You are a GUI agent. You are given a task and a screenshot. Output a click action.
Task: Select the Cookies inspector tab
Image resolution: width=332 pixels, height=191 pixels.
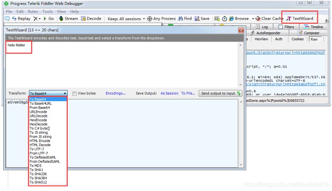298,39
